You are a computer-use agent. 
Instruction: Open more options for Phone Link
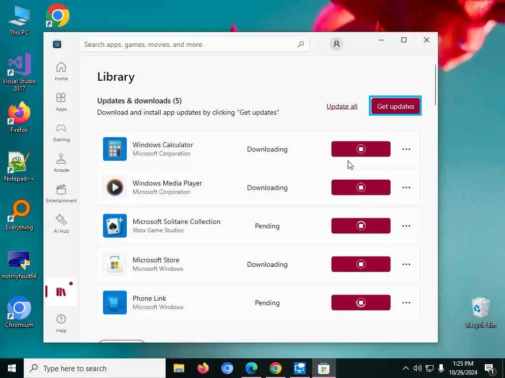[406, 303]
